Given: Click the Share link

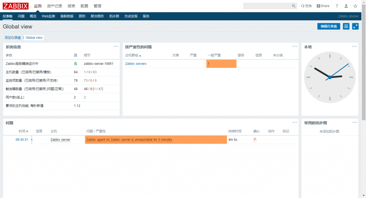Looking at the screenshot, I should point(323,6).
